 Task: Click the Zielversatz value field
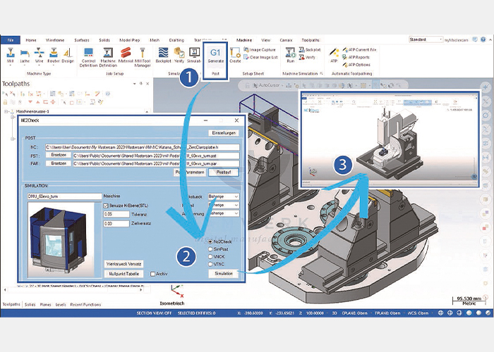point(116,223)
